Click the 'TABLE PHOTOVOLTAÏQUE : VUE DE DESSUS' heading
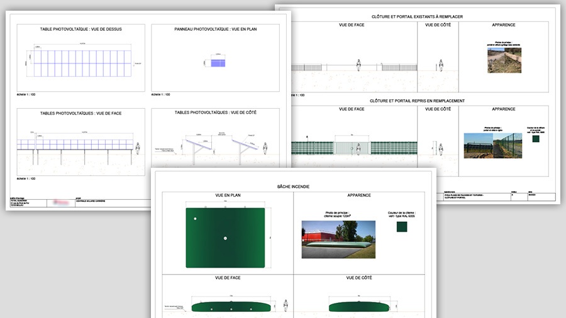The image size is (566, 318). pos(81,29)
